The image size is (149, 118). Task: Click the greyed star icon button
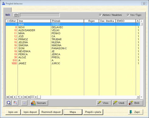click(24, 103)
